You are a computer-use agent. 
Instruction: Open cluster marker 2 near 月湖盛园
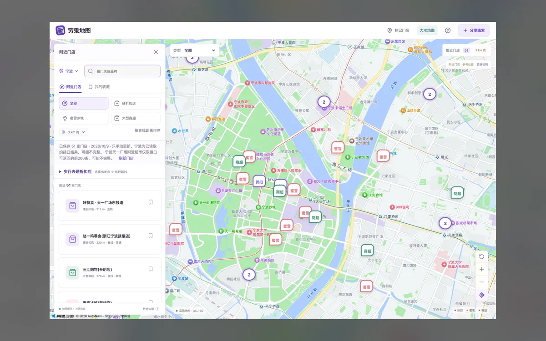point(249,275)
